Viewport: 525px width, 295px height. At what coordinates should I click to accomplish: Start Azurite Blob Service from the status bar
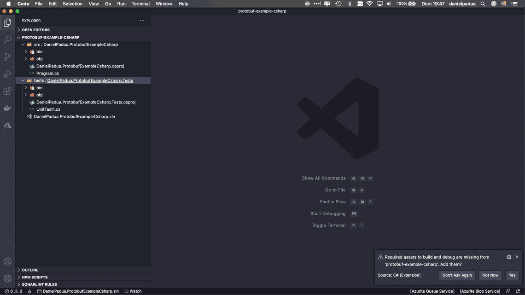pyautogui.click(x=480, y=291)
